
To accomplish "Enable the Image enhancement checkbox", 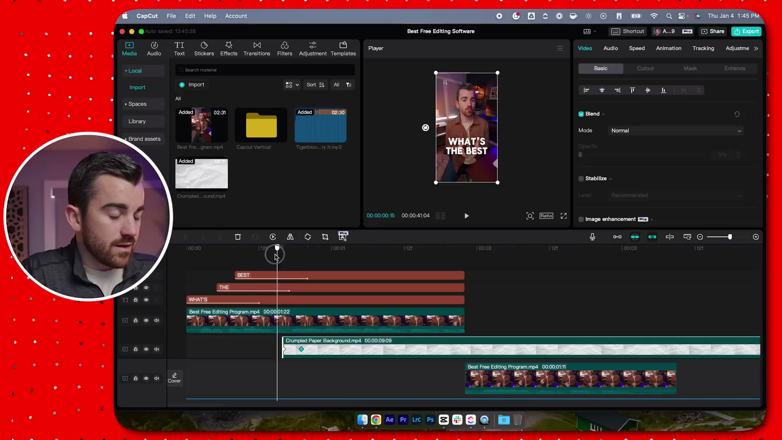I will pyautogui.click(x=581, y=219).
